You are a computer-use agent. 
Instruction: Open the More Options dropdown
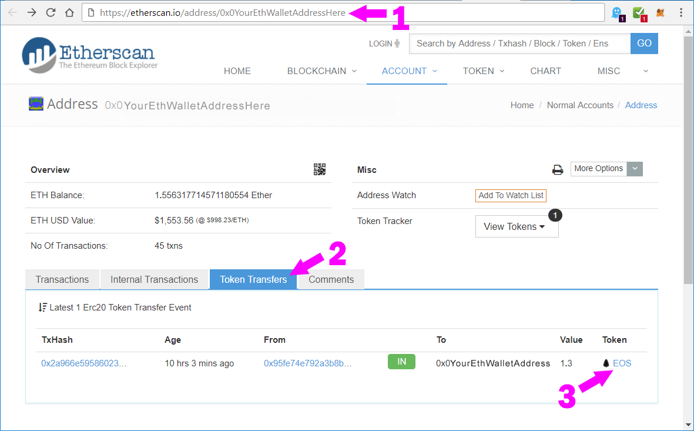pos(606,169)
